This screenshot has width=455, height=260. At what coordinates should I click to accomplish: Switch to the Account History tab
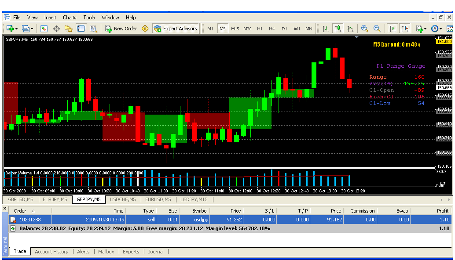tap(51, 252)
